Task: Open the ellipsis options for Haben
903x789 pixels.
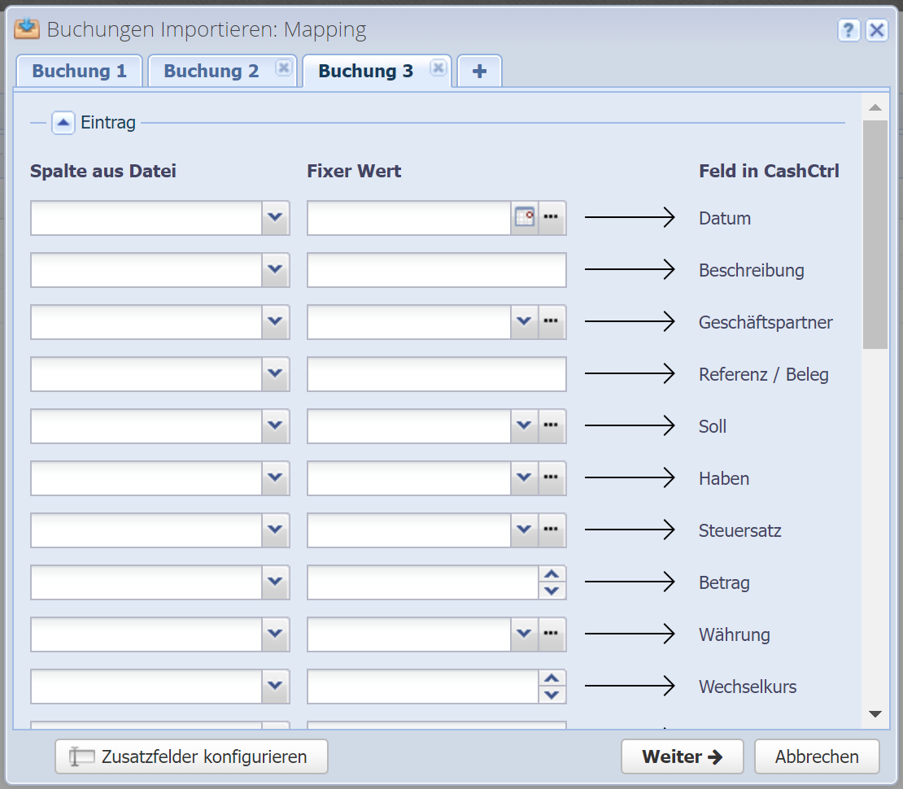Action: (552, 478)
